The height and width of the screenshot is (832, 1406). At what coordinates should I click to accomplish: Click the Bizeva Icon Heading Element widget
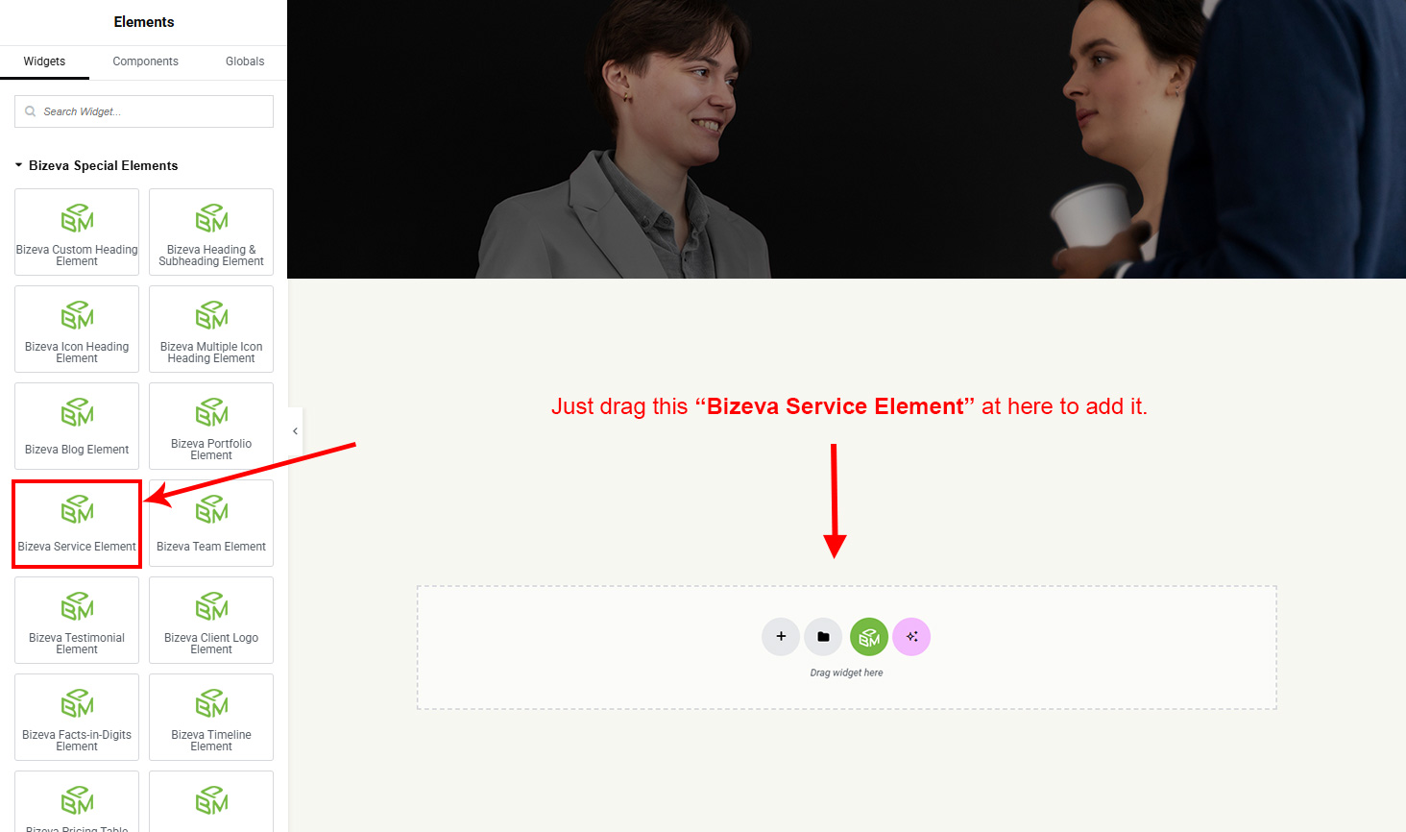point(77,329)
